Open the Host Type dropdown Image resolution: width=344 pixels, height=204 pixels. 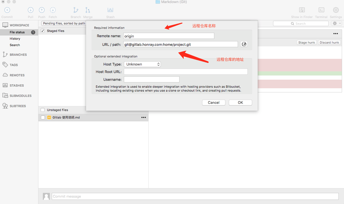click(142, 64)
